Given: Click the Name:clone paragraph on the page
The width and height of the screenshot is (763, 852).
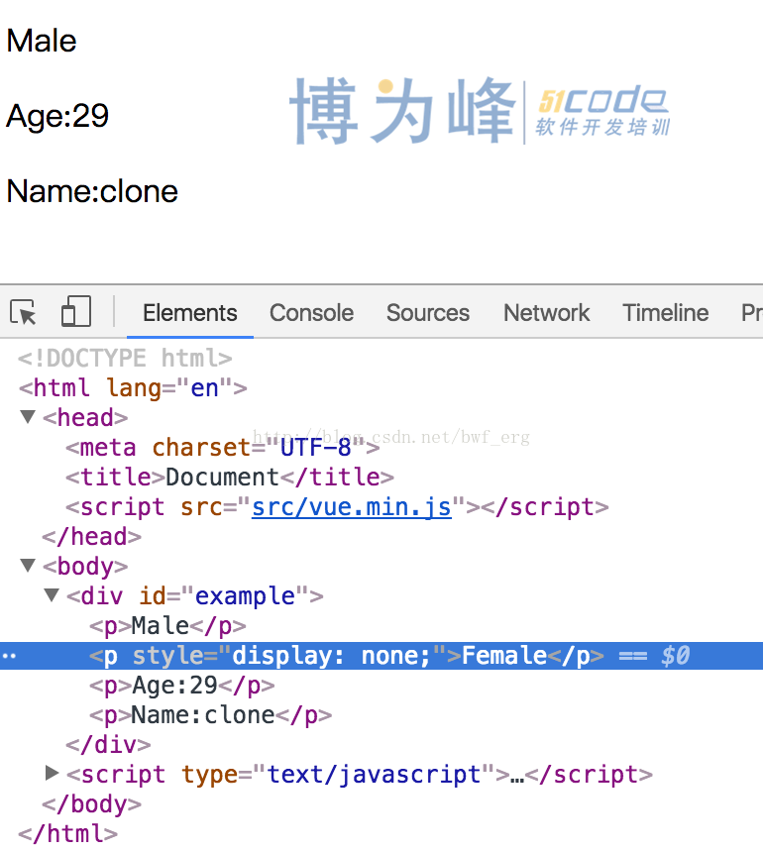Looking at the screenshot, I should (x=92, y=191).
